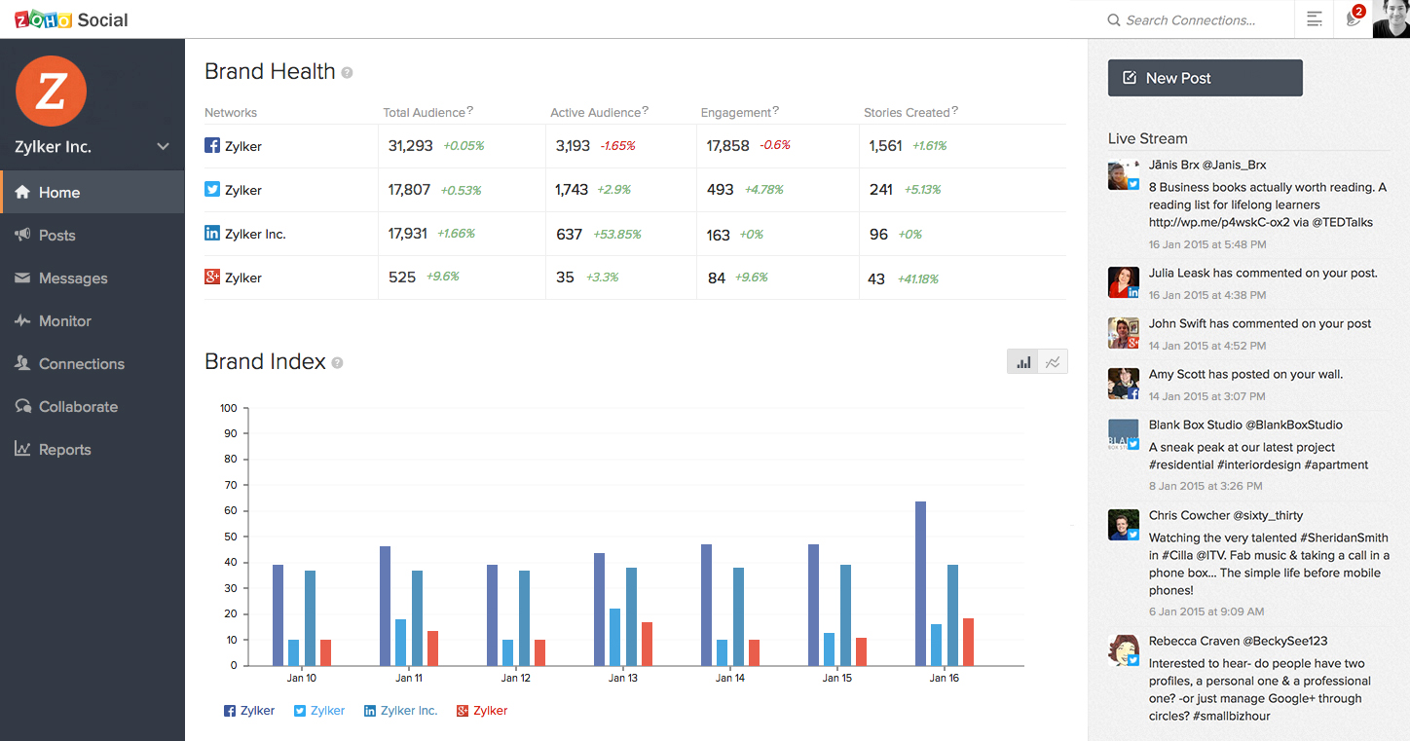Viewport: 1410px width, 741px height.
Task: Open the feed list icon near search
Action: 1314,19
